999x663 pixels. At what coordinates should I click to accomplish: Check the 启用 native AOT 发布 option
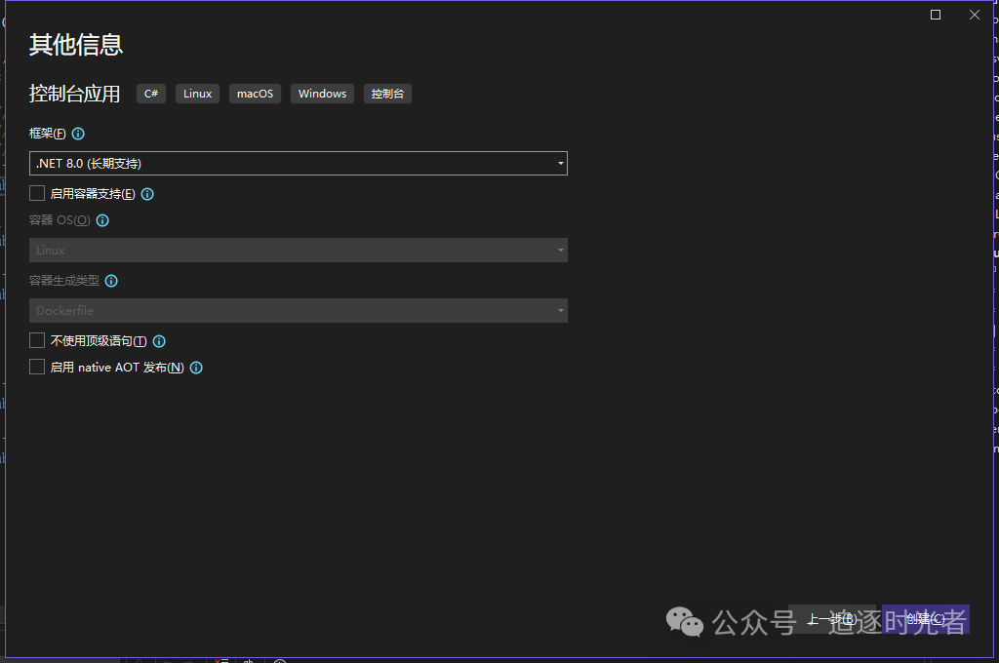click(x=37, y=367)
